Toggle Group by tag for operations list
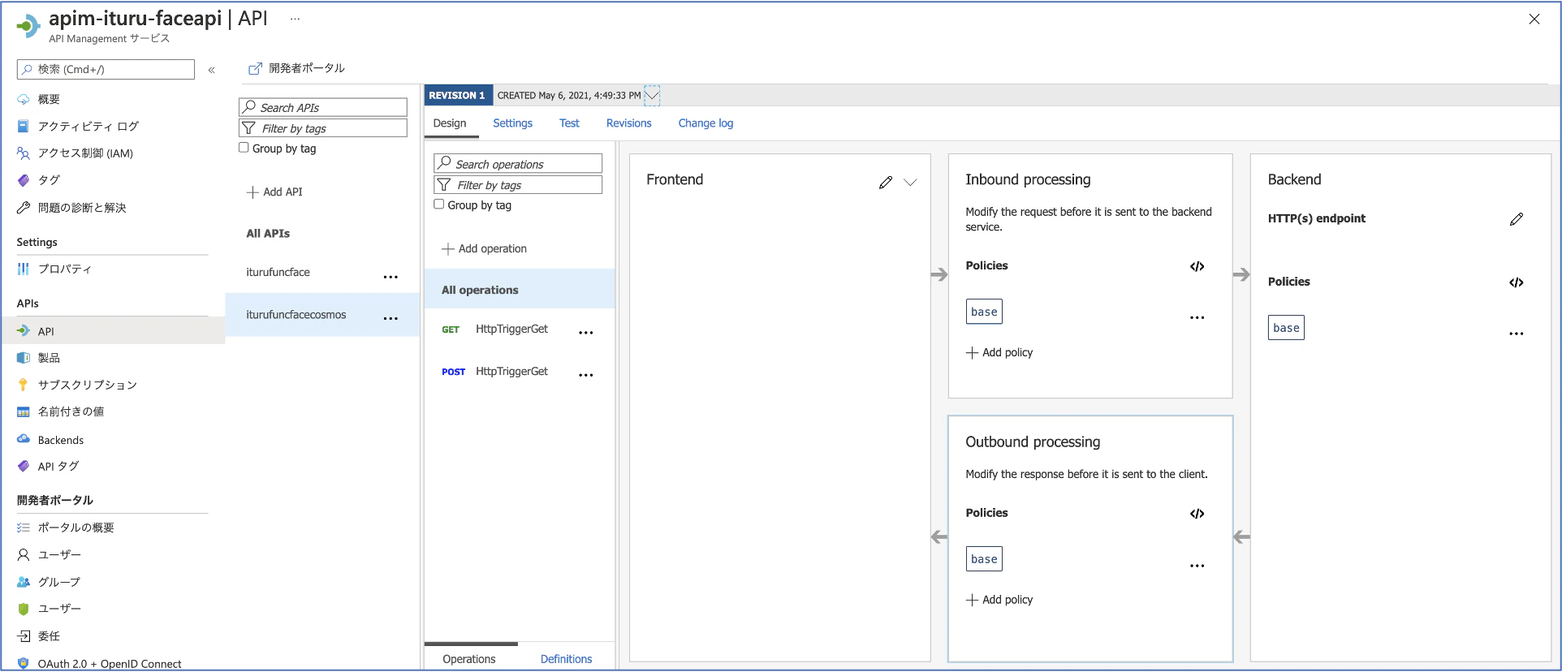 coord(439,205)
